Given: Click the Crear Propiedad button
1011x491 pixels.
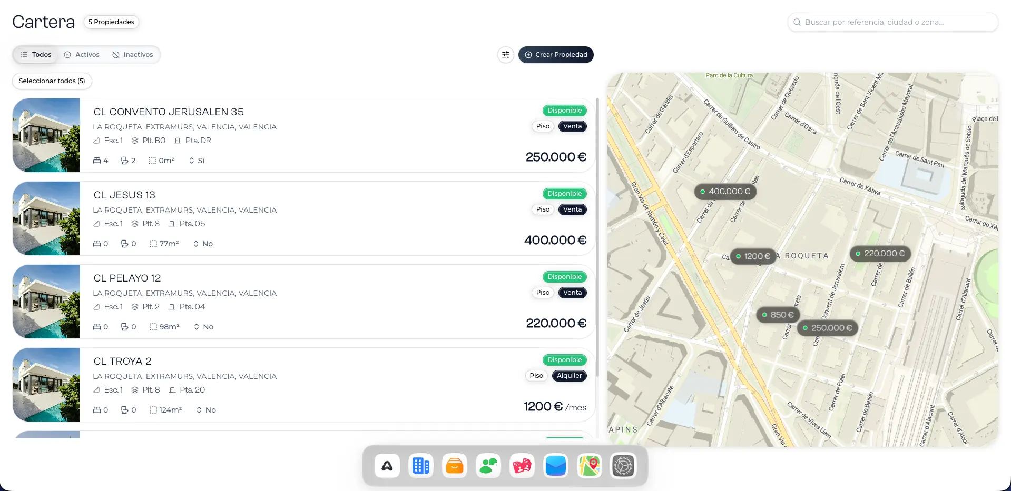Looking at the screenshot, I should click(x=556, y=55).
